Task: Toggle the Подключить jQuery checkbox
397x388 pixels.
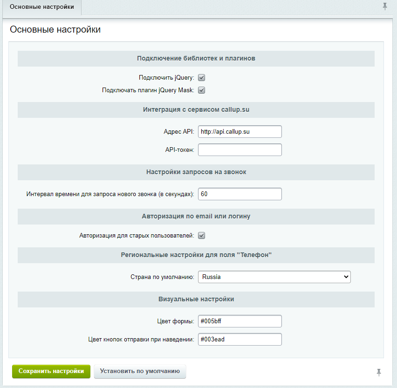Action: (x=202, y=78)
